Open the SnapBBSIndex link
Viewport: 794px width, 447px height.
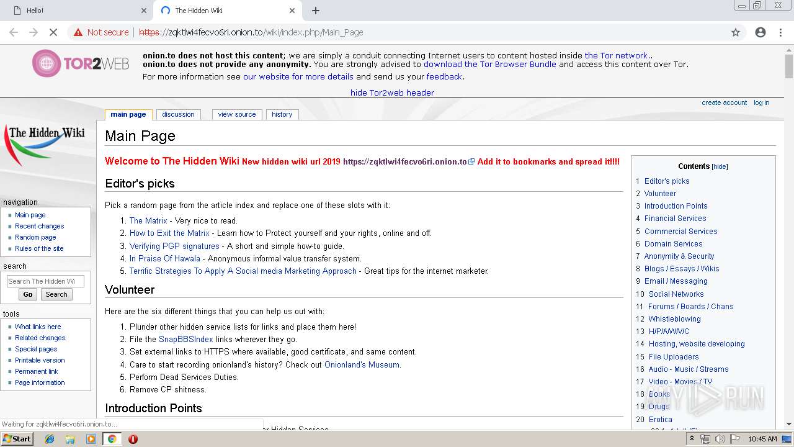(186, 339)
